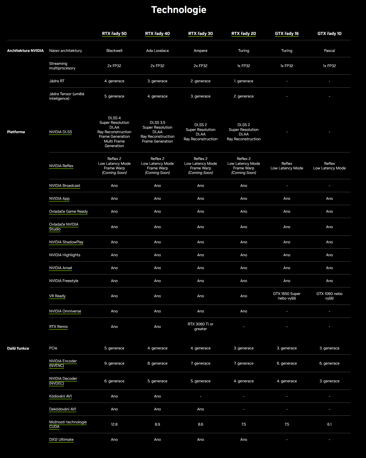Select the CUDA value 6.1
The image size is (366, 458).
[x=329, y=424]
